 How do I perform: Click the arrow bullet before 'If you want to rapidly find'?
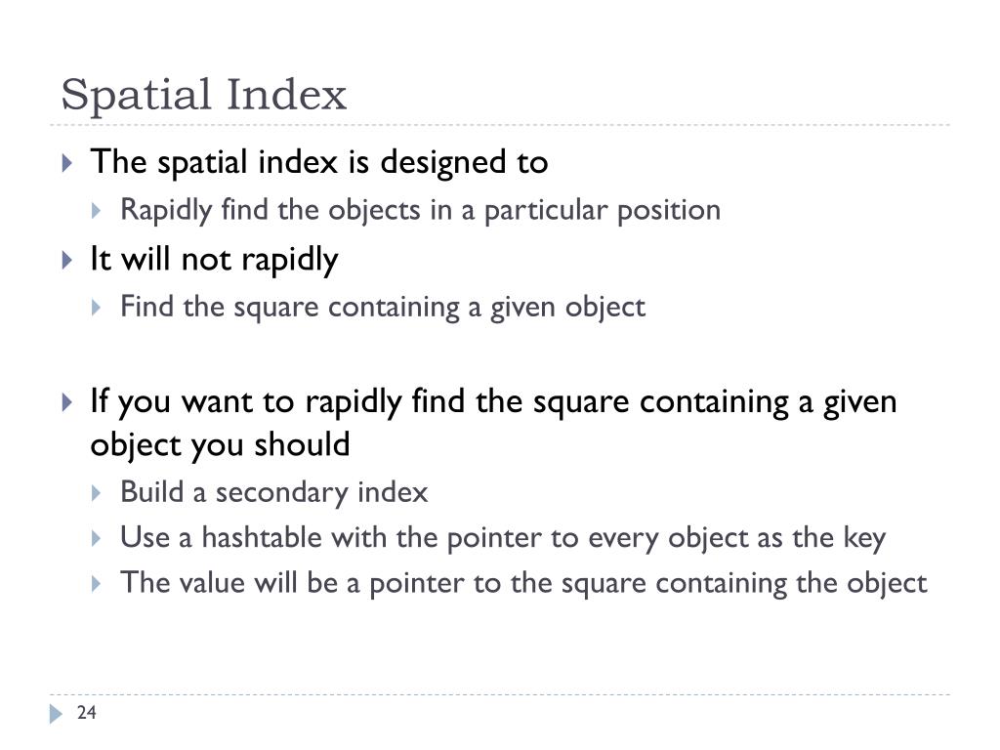coord(67,402)
